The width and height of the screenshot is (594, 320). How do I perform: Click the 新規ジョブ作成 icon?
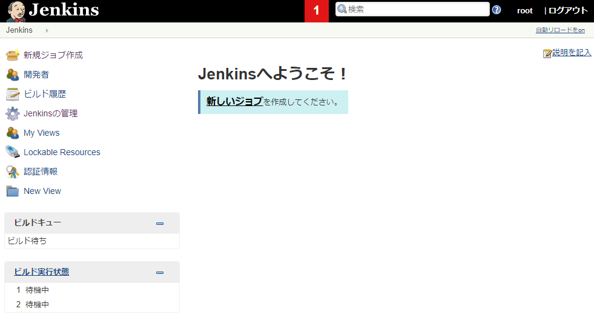tap(13, 55)
